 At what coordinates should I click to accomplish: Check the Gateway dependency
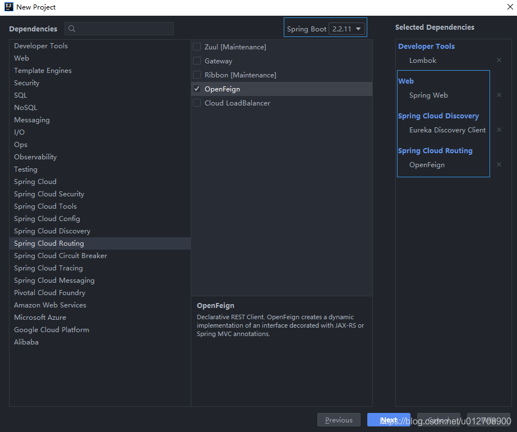point(197,61)
